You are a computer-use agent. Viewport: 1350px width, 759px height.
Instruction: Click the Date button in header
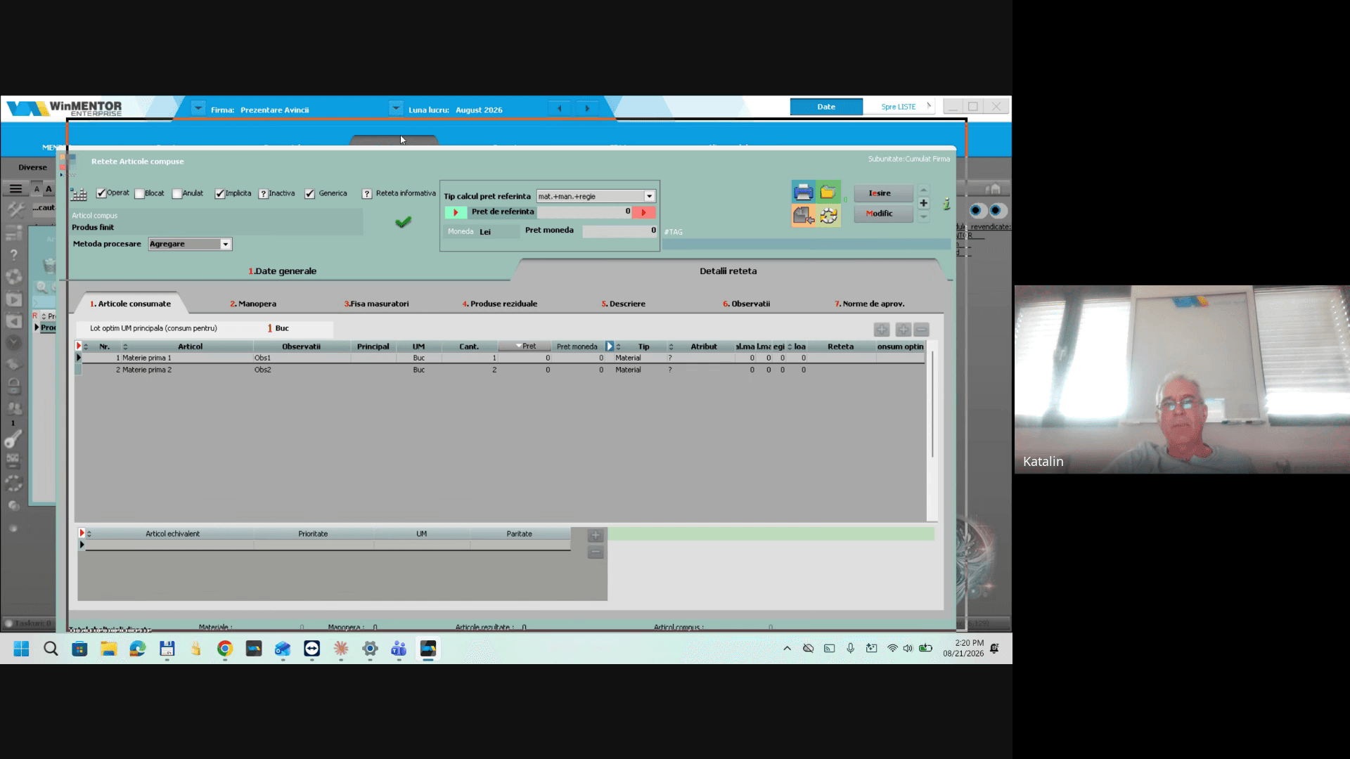pos(826,107)
